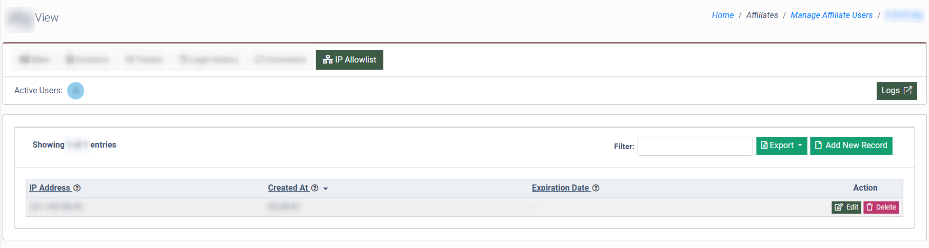Sort table by IP Address column
The image size is (929, 248).
(50, 188)
